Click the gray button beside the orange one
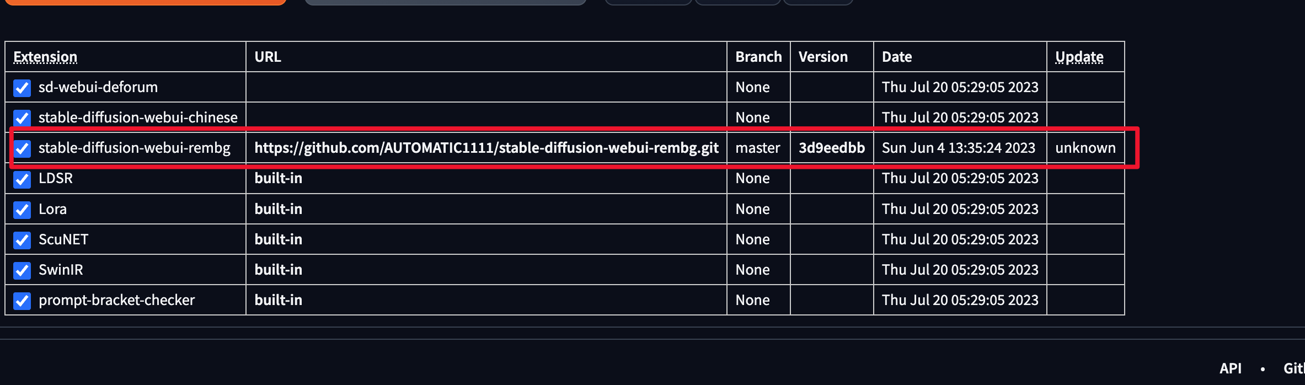1305x385 pixels. point(445,2)
